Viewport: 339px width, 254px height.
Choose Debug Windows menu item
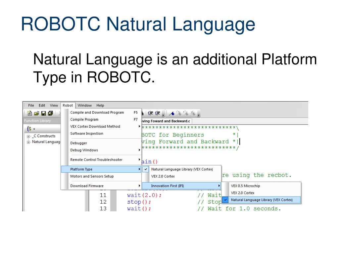tap(101, 150)
